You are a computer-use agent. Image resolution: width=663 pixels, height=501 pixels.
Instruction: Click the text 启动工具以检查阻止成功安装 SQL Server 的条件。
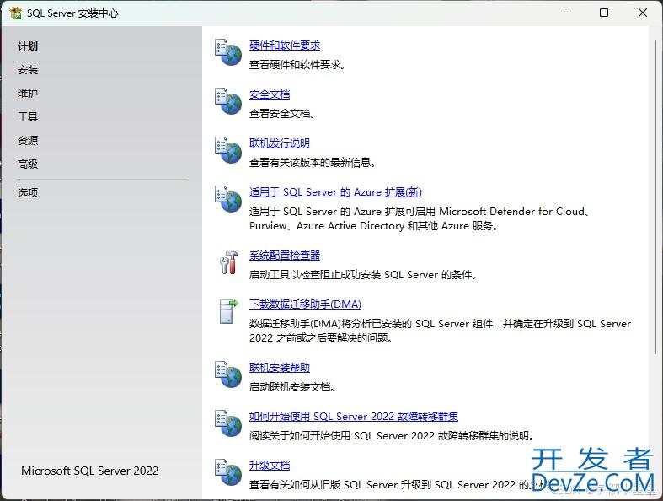pos(363,274)
